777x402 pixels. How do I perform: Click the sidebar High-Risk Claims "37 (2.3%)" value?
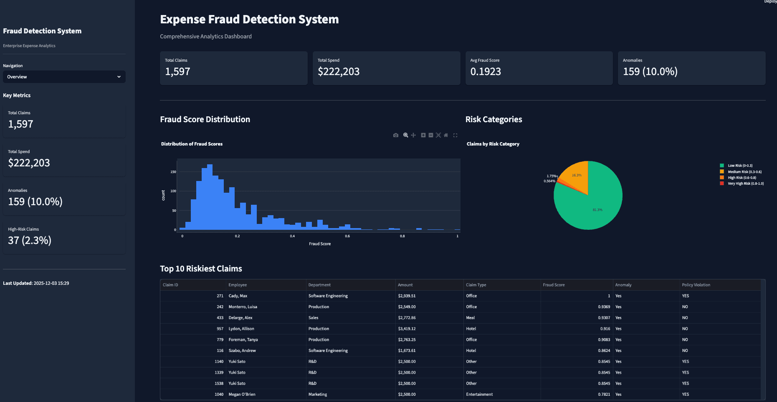[x=30, y=240]
